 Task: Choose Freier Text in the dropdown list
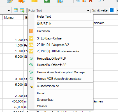pyautogui.click(x=60, y=17)
